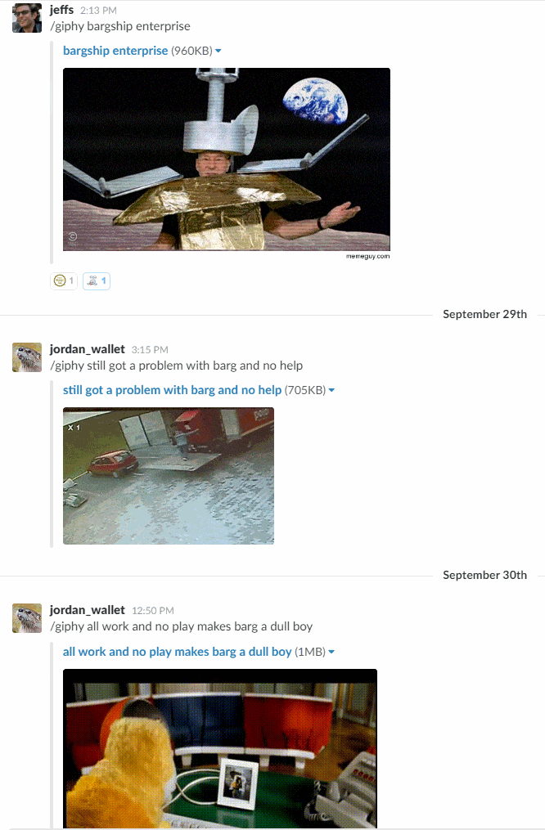Toggle the yellow coin emoji reaction
545x830 pixels.
tap(64, 281)
